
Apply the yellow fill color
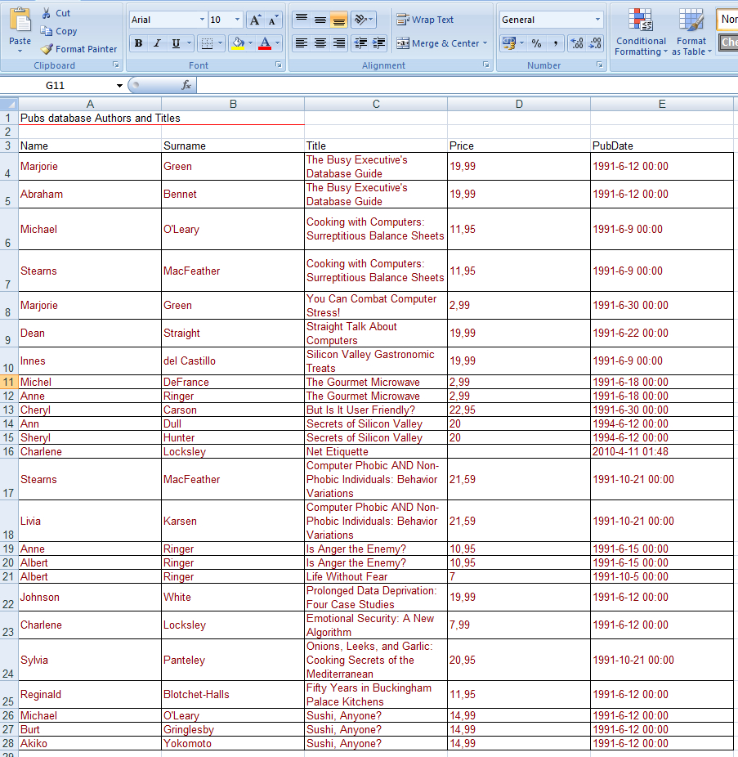[x=238, y=43]
